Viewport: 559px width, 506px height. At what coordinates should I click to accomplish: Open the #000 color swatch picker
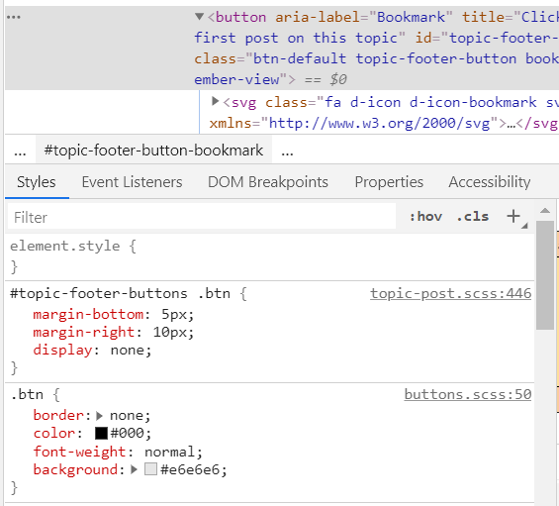click(x=101, y=433)
